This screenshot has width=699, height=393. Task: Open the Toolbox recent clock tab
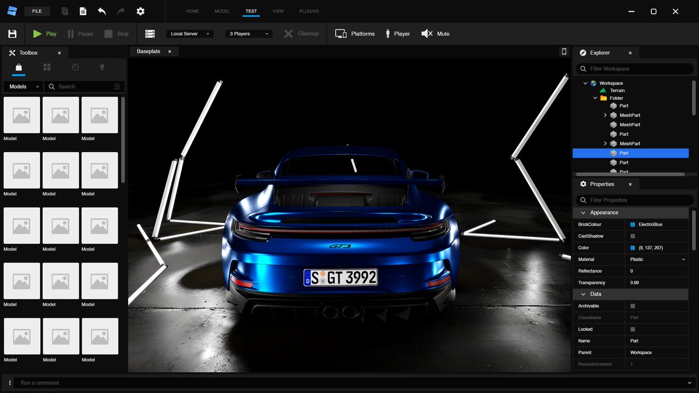pos(75,68)
